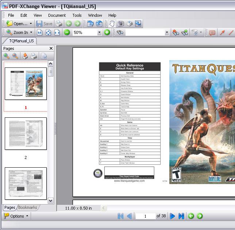Select the TQManual_US document tab
The width and height of the screenshot is (235, 230).
[21, 41]
